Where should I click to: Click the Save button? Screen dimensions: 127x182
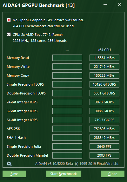tap(14, 174)
